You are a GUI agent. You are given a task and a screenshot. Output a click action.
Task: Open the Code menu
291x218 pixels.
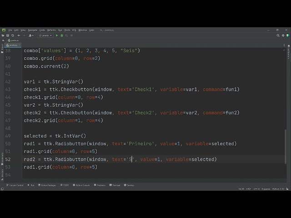pyautogui.click(x=42, y=30)
